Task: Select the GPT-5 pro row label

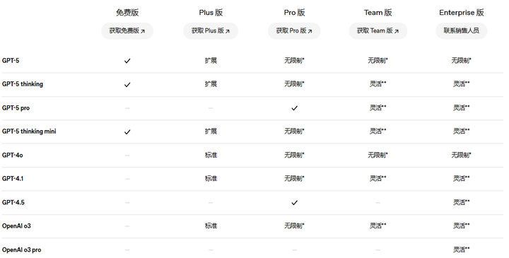Action: pos(16,108)
